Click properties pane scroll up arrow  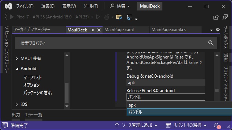tap(217, 55)
